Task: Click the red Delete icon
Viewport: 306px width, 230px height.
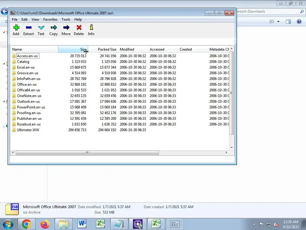Action: click(x=79, y=30)
